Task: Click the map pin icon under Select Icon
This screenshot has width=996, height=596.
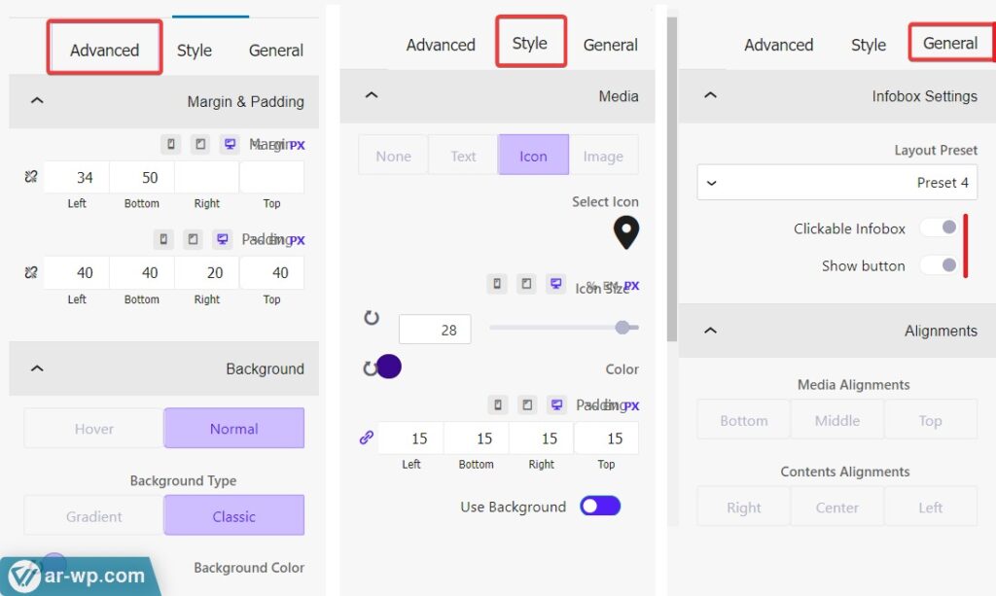Action: pos(626,232)
